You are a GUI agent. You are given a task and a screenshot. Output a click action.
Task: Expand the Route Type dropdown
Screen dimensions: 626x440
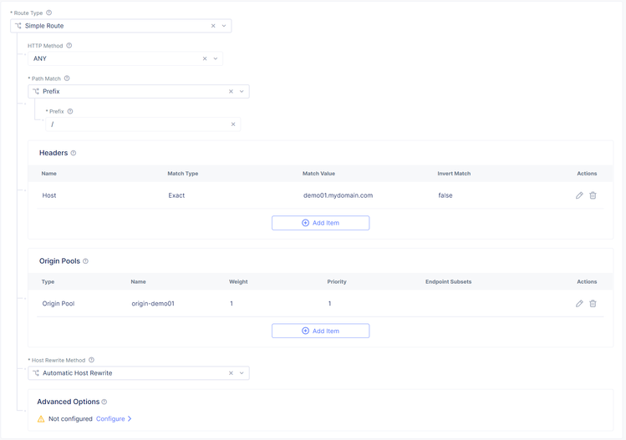(x=224, y=26)
